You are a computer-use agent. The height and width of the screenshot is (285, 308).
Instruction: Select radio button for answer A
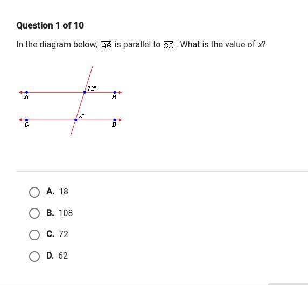(x=34, y=192)
